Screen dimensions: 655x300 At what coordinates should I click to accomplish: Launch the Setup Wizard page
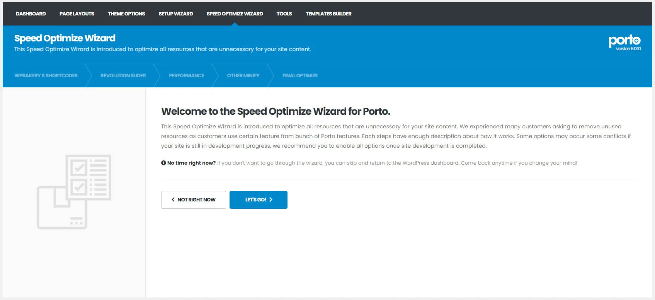pos(175,14)
